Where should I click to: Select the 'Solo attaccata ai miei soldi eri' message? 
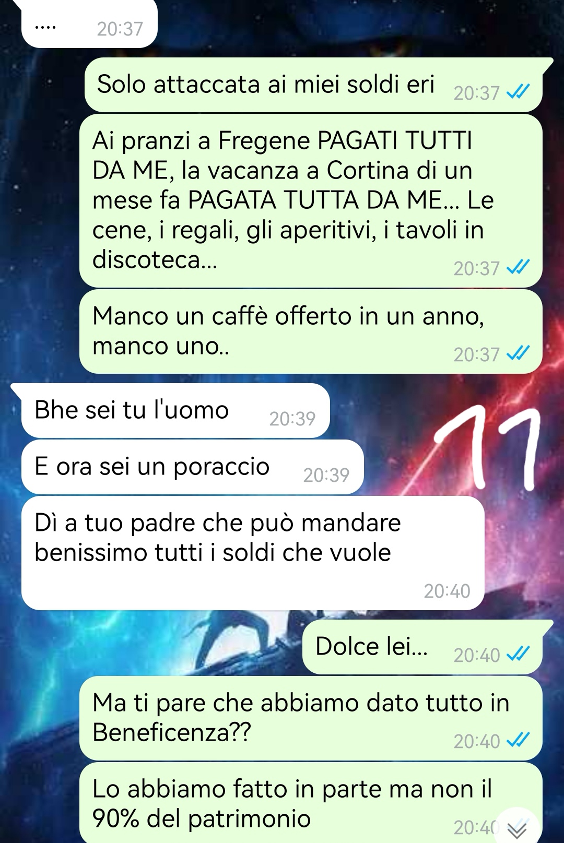coord(314,85)
